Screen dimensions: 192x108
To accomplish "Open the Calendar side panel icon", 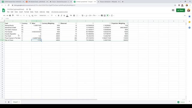I will [x=189, y=16].
